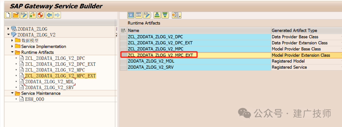Click ZCL_ZODATA_ZLOG_V2_DPC_EXT name cell in table

pyautogui.click(x=199, y=43)
